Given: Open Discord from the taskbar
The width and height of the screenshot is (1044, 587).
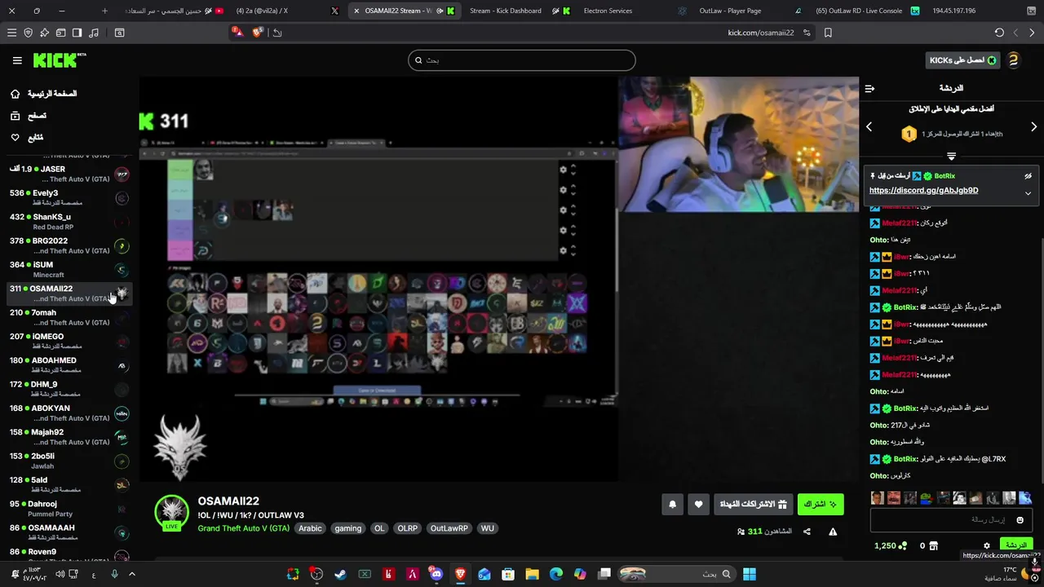Looking at the screenshot, I should click(436, 574).
